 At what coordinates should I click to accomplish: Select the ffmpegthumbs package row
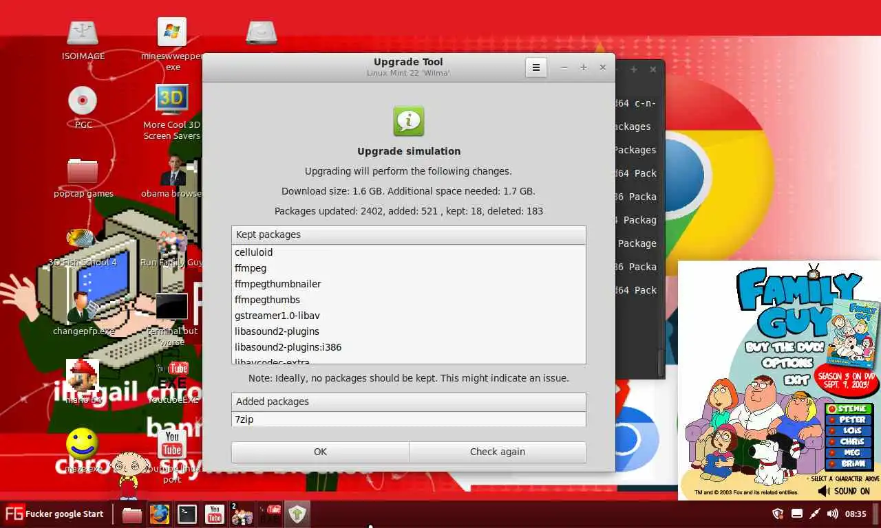coord(409,300)
